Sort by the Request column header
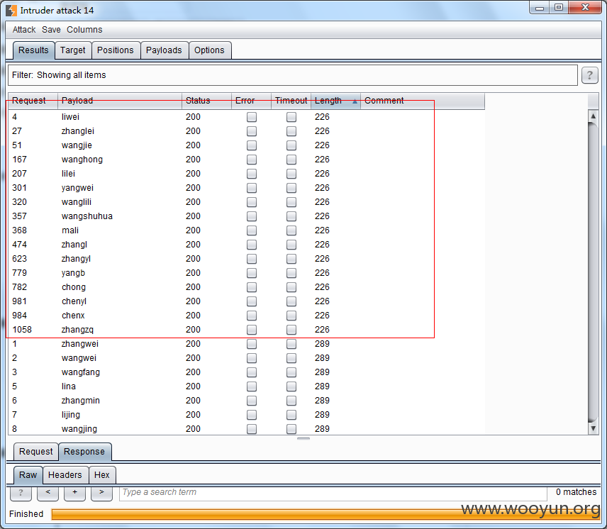This screenshot has width=607, height=529. pos(33,101)
